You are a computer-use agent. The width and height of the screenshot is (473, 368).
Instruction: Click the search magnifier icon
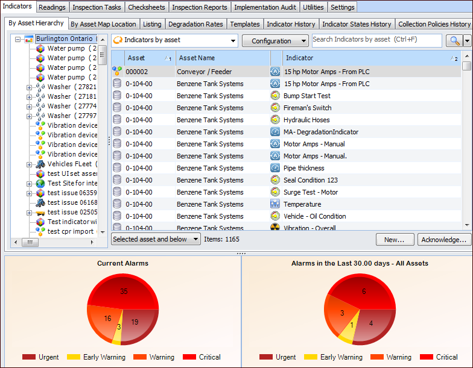click(x=453, y=40)
